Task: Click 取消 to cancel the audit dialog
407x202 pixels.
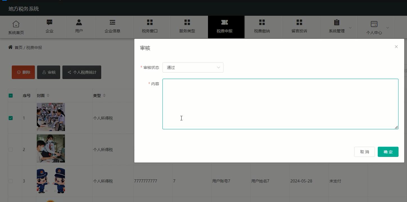Action: click(364, 152)
